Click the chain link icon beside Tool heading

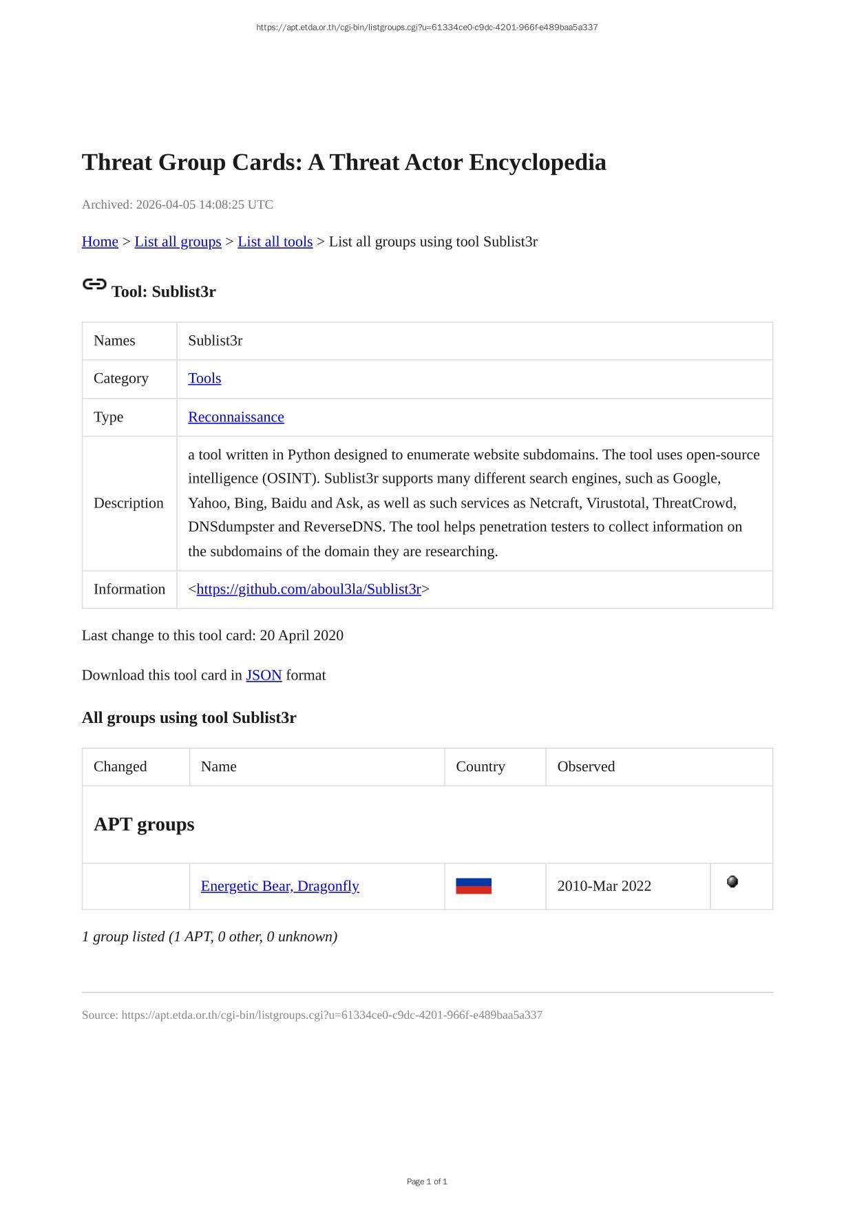click(94, 284)
